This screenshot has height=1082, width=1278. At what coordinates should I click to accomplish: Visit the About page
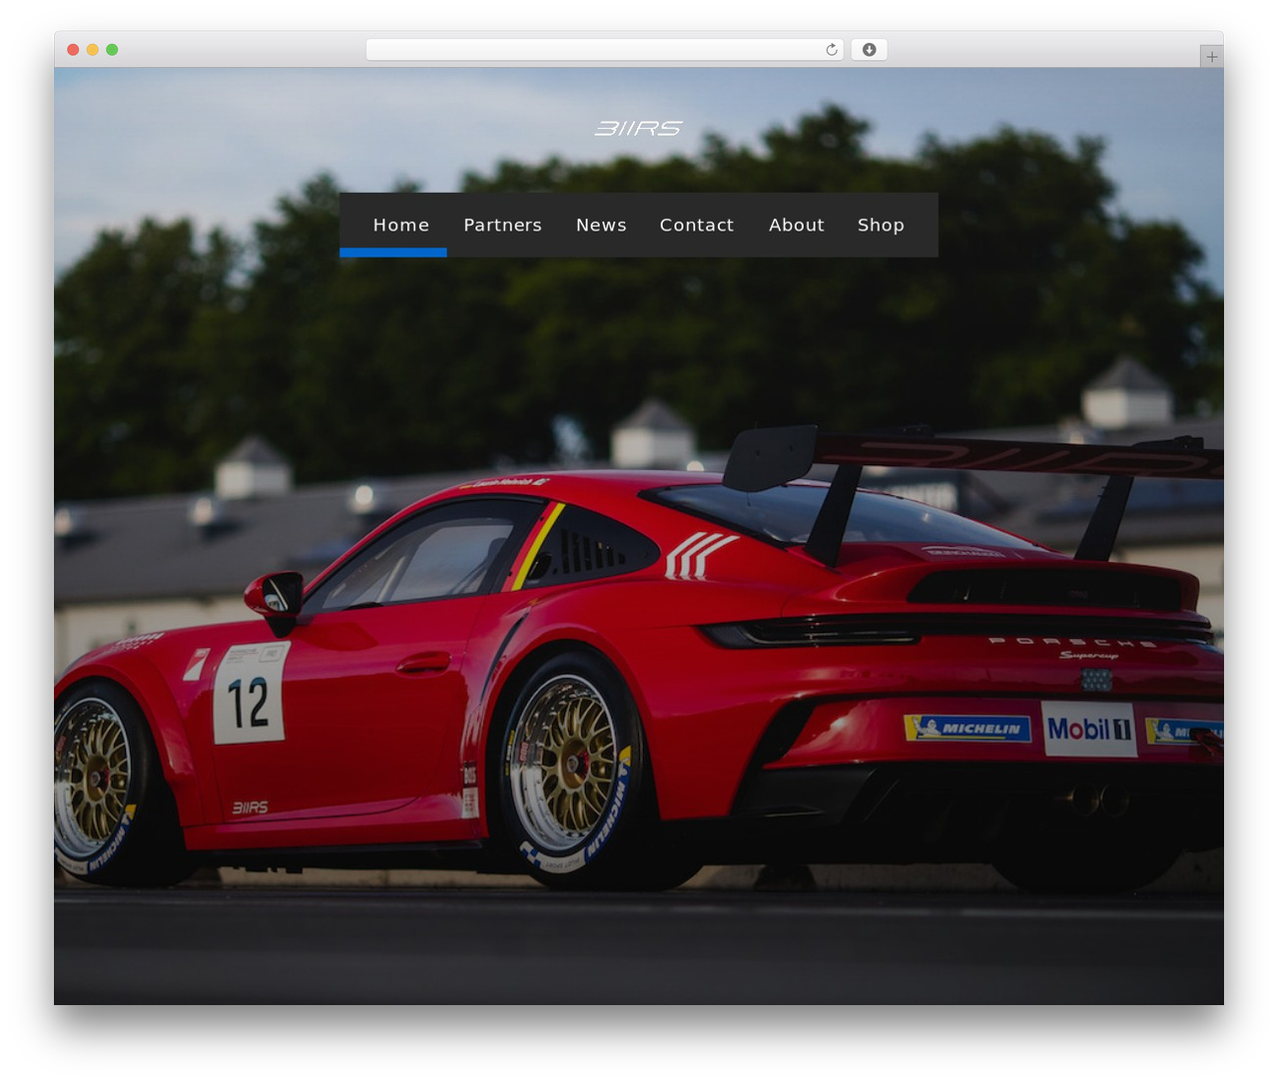[797, 226]
